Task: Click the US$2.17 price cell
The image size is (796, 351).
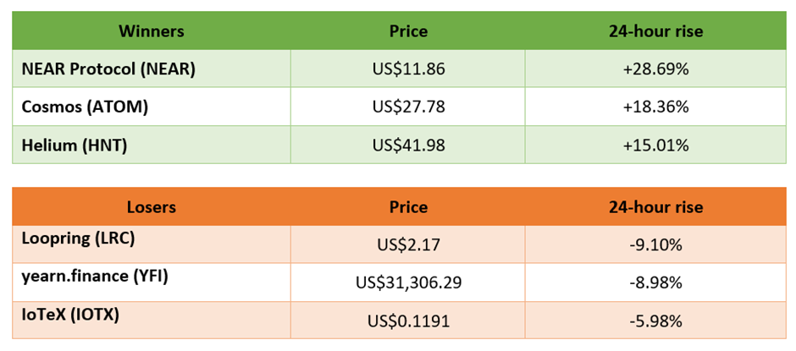Action: pos(408,244)
